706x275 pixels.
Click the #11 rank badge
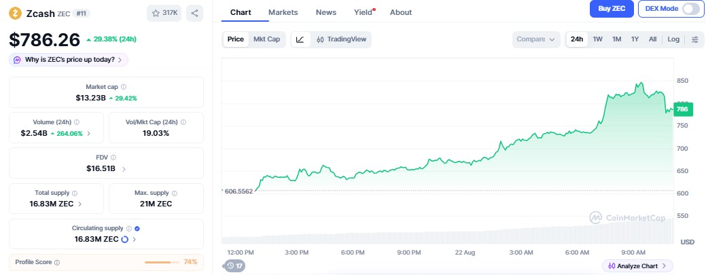click(x=81, y=14)
